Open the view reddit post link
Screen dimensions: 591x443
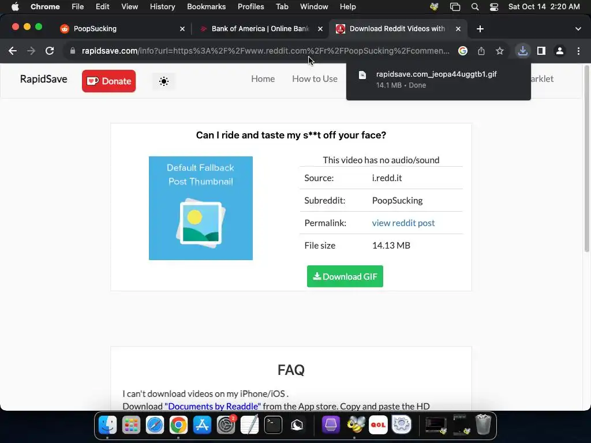(x=403, y=223)
